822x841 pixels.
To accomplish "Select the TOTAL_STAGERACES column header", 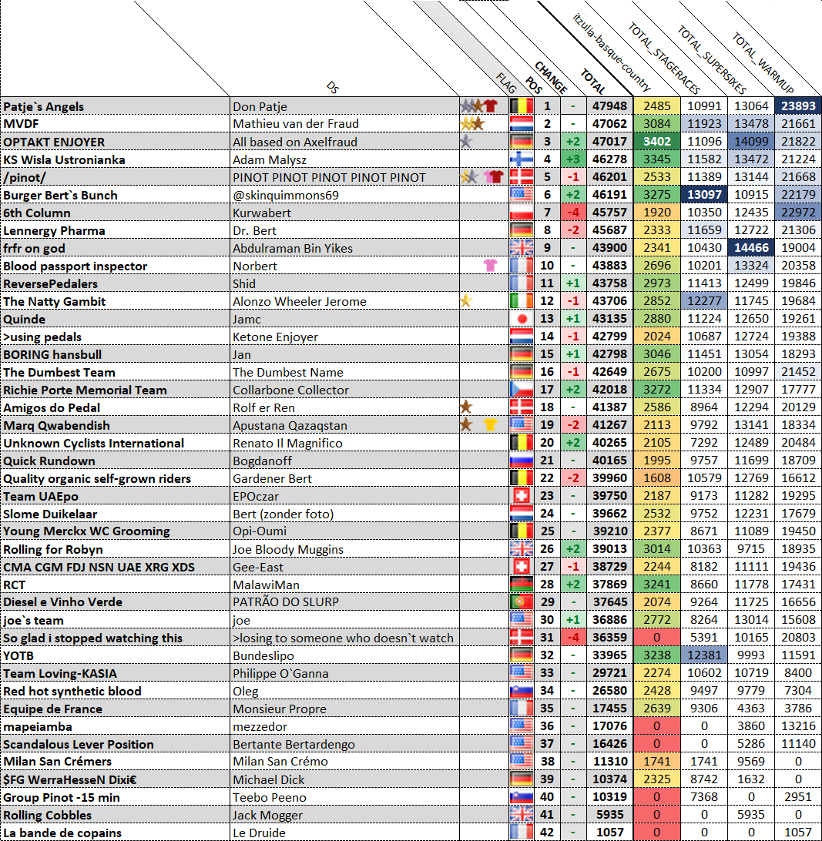I will pos(664,59).
